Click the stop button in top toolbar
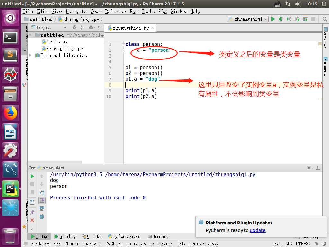Screen dimensions: 329x247 point(313,19)
